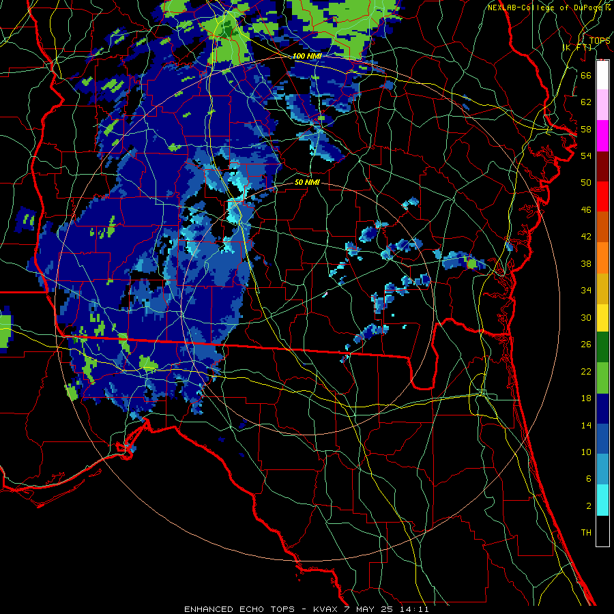Click the '34' scale label
This screenshot has height=614, width=614.
[586, 291]
